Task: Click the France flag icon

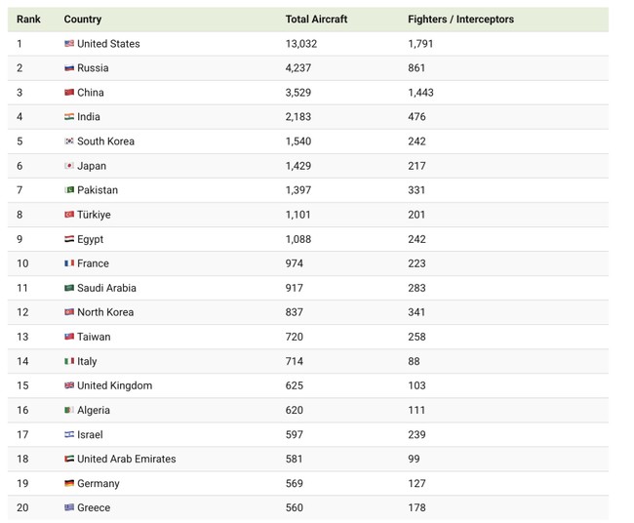Action: (69, 263)
